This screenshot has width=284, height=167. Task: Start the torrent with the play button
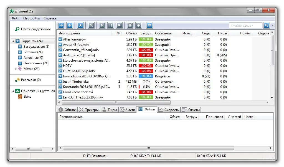(102, 25)
